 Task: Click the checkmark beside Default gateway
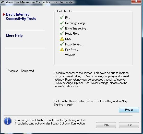click(x=62, y=23)
